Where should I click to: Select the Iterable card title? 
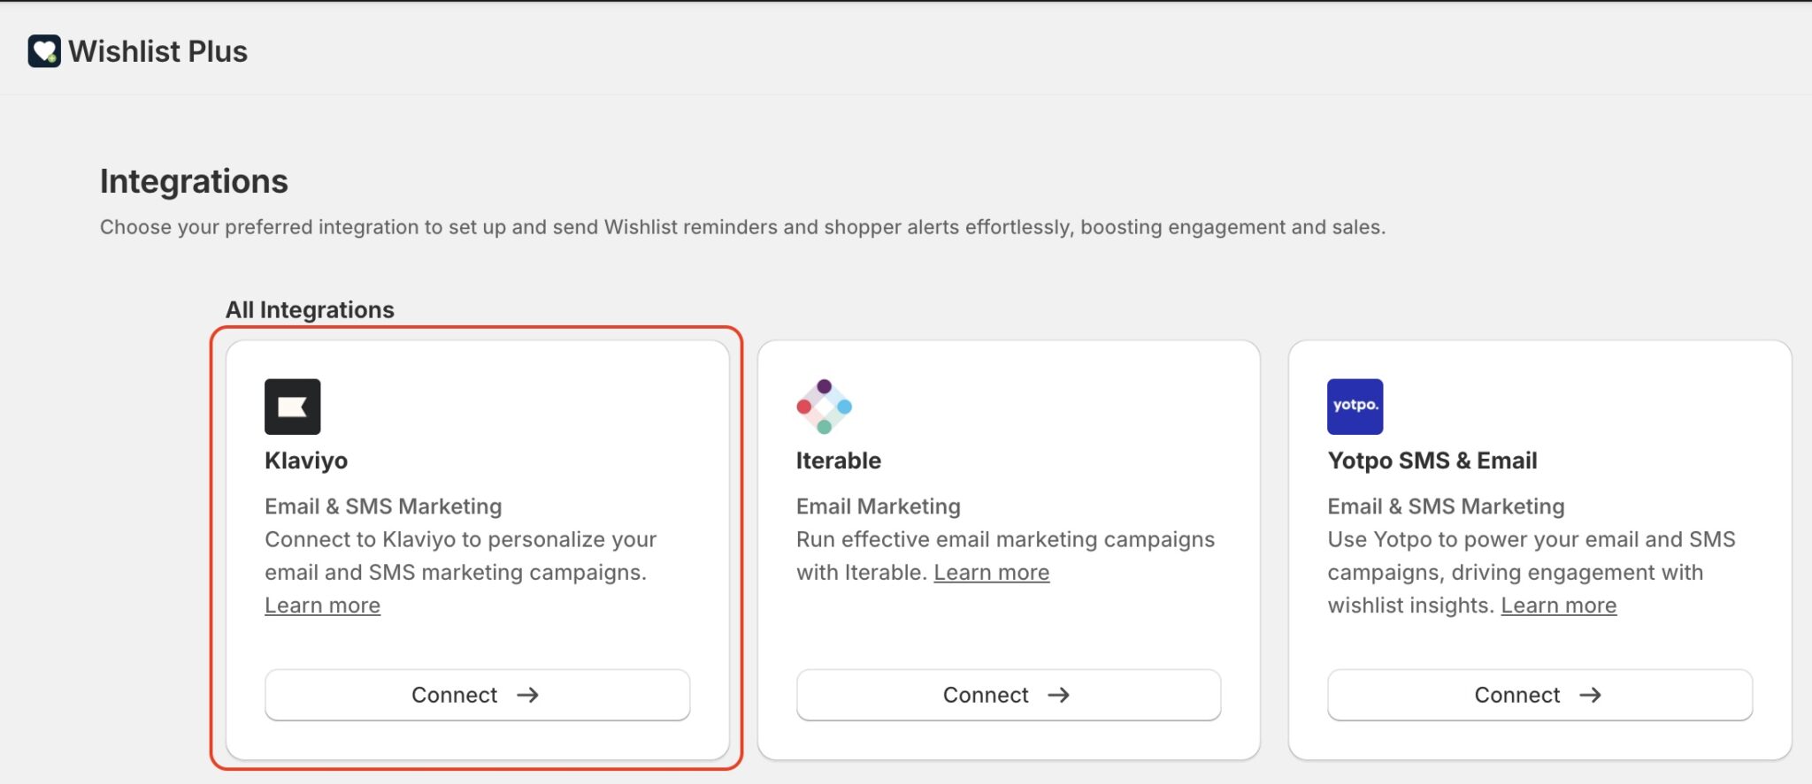click(x=839, y=461)
